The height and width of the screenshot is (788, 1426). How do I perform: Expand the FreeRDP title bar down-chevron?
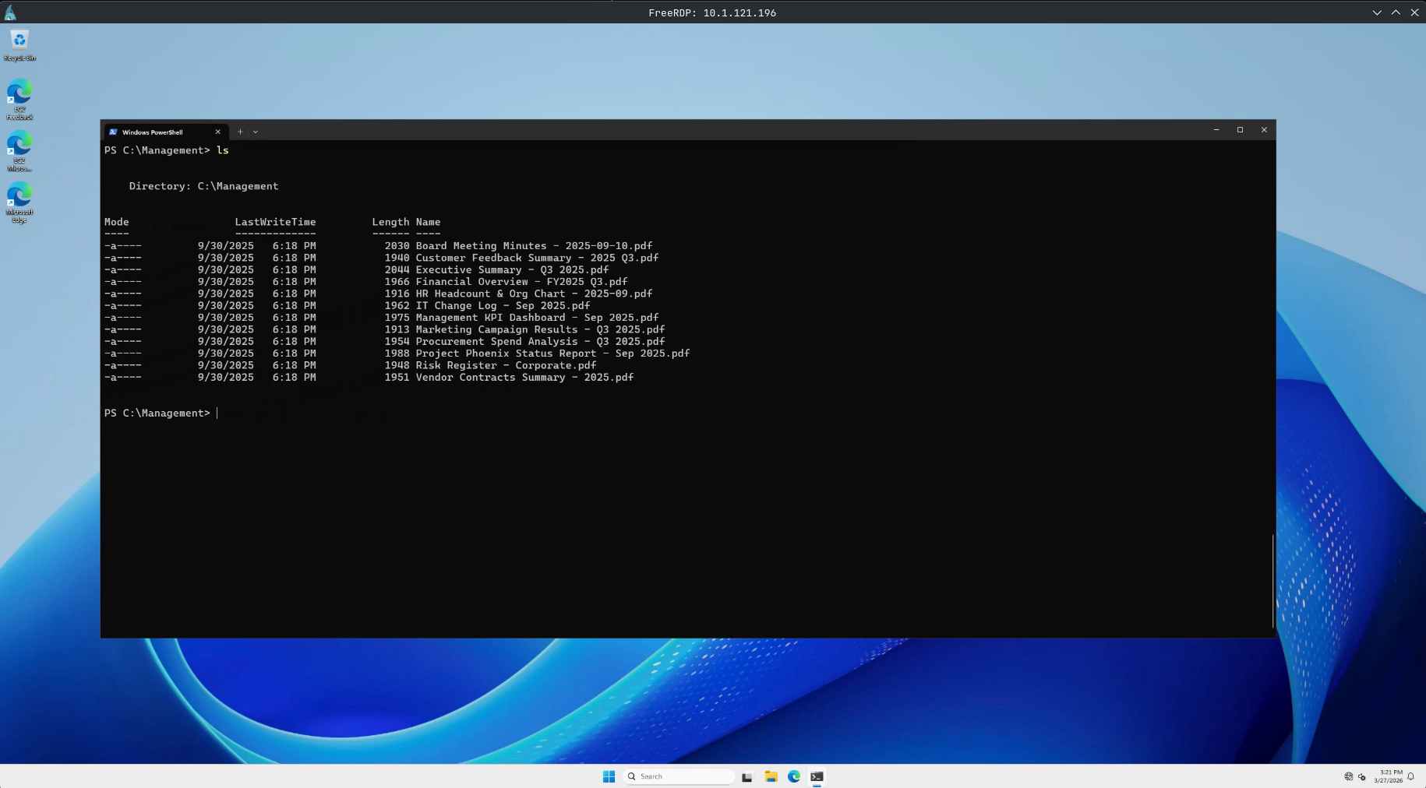[1377, 12]
